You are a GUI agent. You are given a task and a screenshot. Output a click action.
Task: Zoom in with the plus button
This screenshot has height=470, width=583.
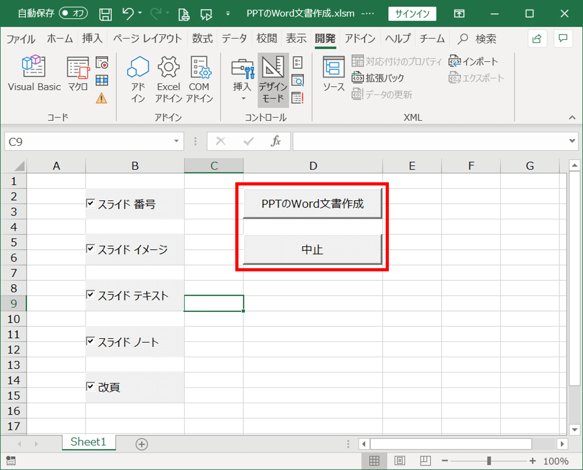pos(533,461)
